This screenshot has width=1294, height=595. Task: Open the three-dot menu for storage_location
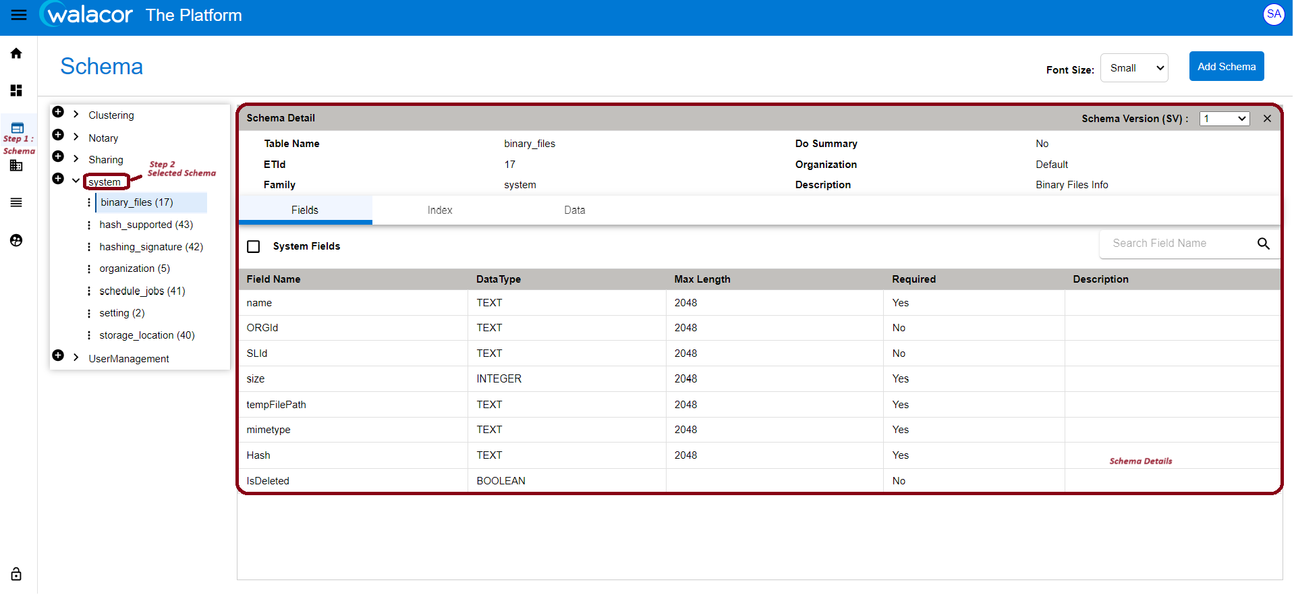click(x=89, y=335)
